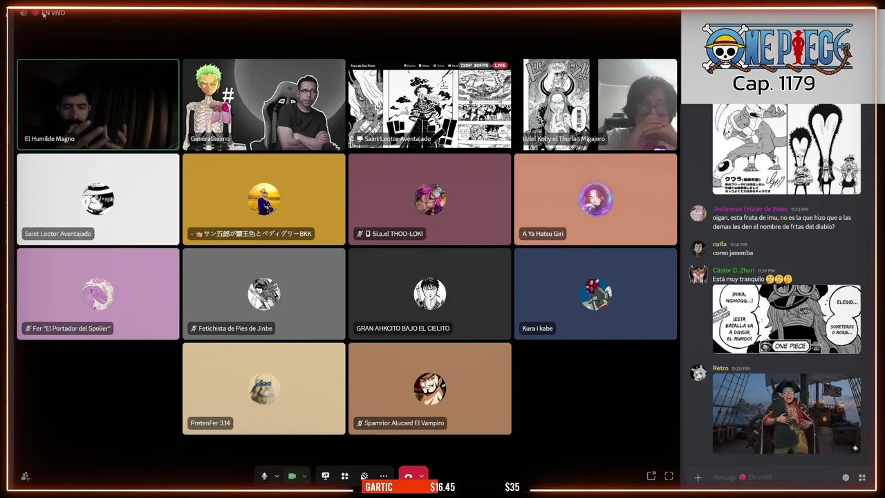
Task: Mute the microphone in the call toolbar
Action: click(x=264, y=476)
